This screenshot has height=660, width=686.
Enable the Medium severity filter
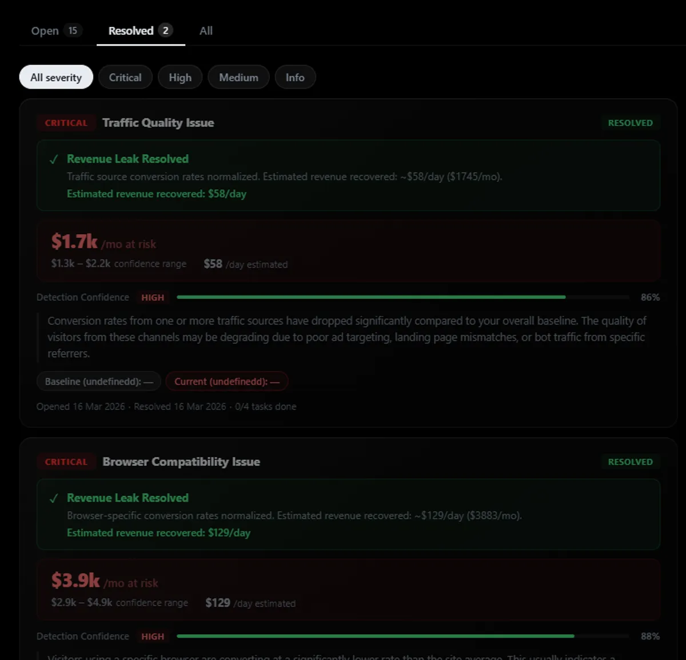point(238,77)
